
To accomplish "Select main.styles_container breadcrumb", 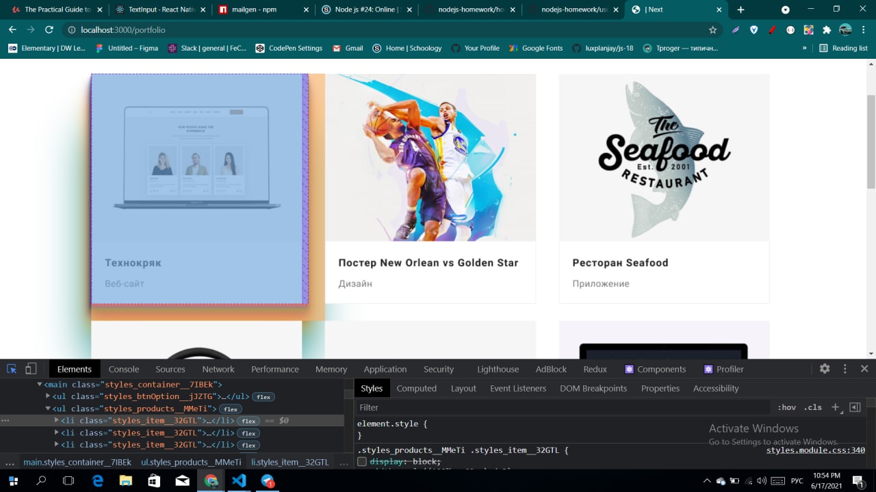I will coord(77,463).
